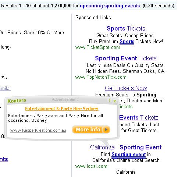
Task: Visit www.KasperKreations.com.au link
Action: [38, 130]
